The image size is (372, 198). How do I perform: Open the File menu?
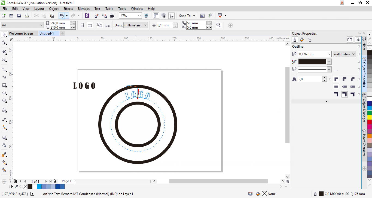click(5, 9)
